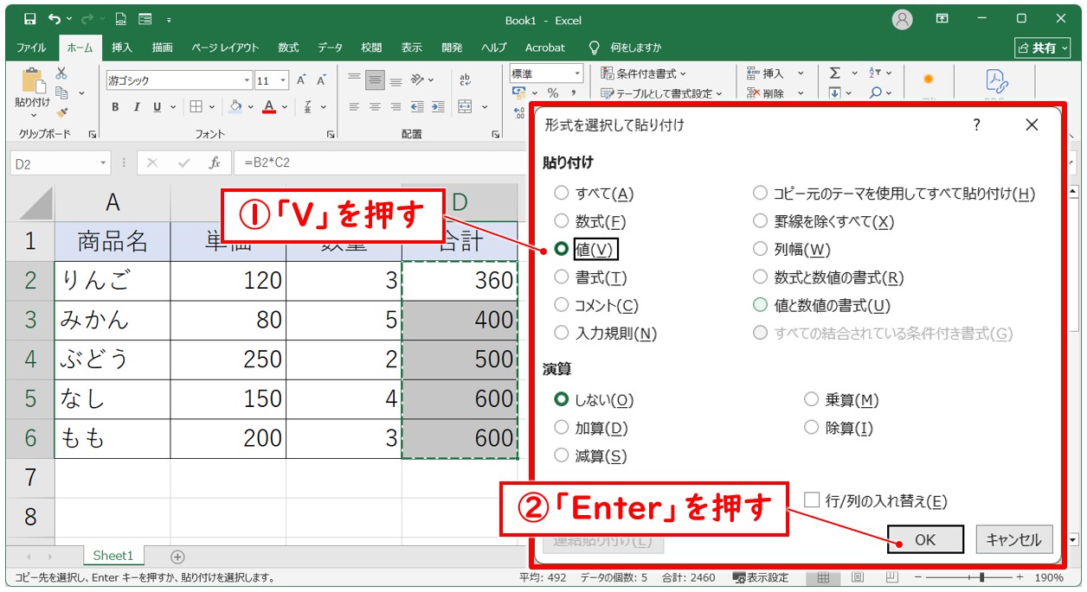Select the 値(V) radio button
This screenshot has height=592, width=1087.
coord(561,249)
